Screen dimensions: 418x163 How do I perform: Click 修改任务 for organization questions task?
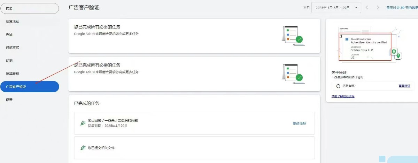coord(299,123)
